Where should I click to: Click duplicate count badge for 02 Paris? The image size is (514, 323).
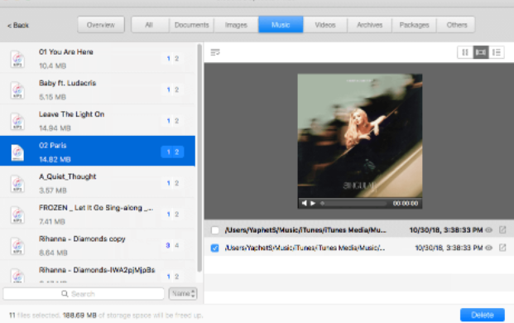(172, 152)
